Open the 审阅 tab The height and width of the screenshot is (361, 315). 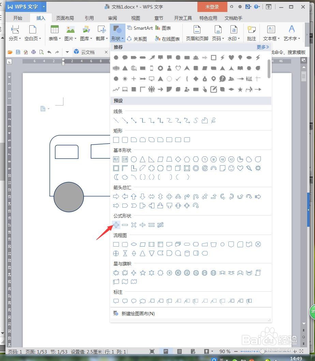point(112,18)
